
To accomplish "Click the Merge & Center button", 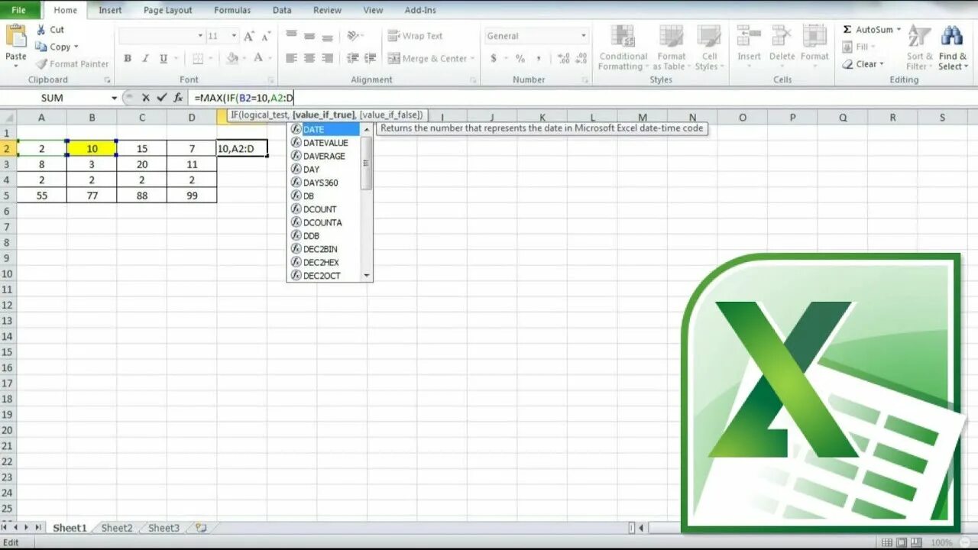I will pos(428,59).
